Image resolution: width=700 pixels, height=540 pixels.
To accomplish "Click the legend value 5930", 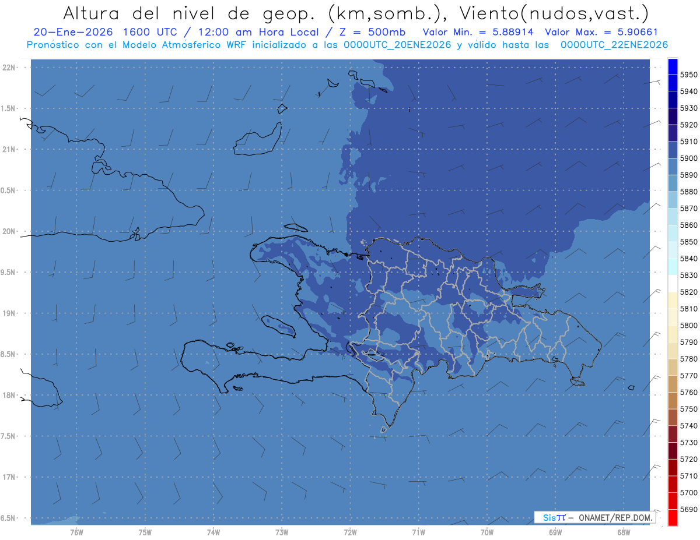I will click(x=688, y=108).
